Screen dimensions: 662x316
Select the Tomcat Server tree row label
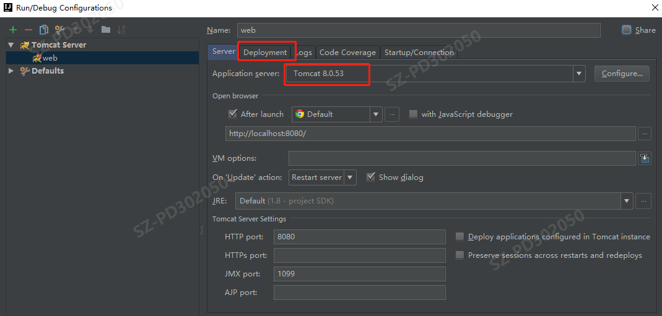[59, 45]
